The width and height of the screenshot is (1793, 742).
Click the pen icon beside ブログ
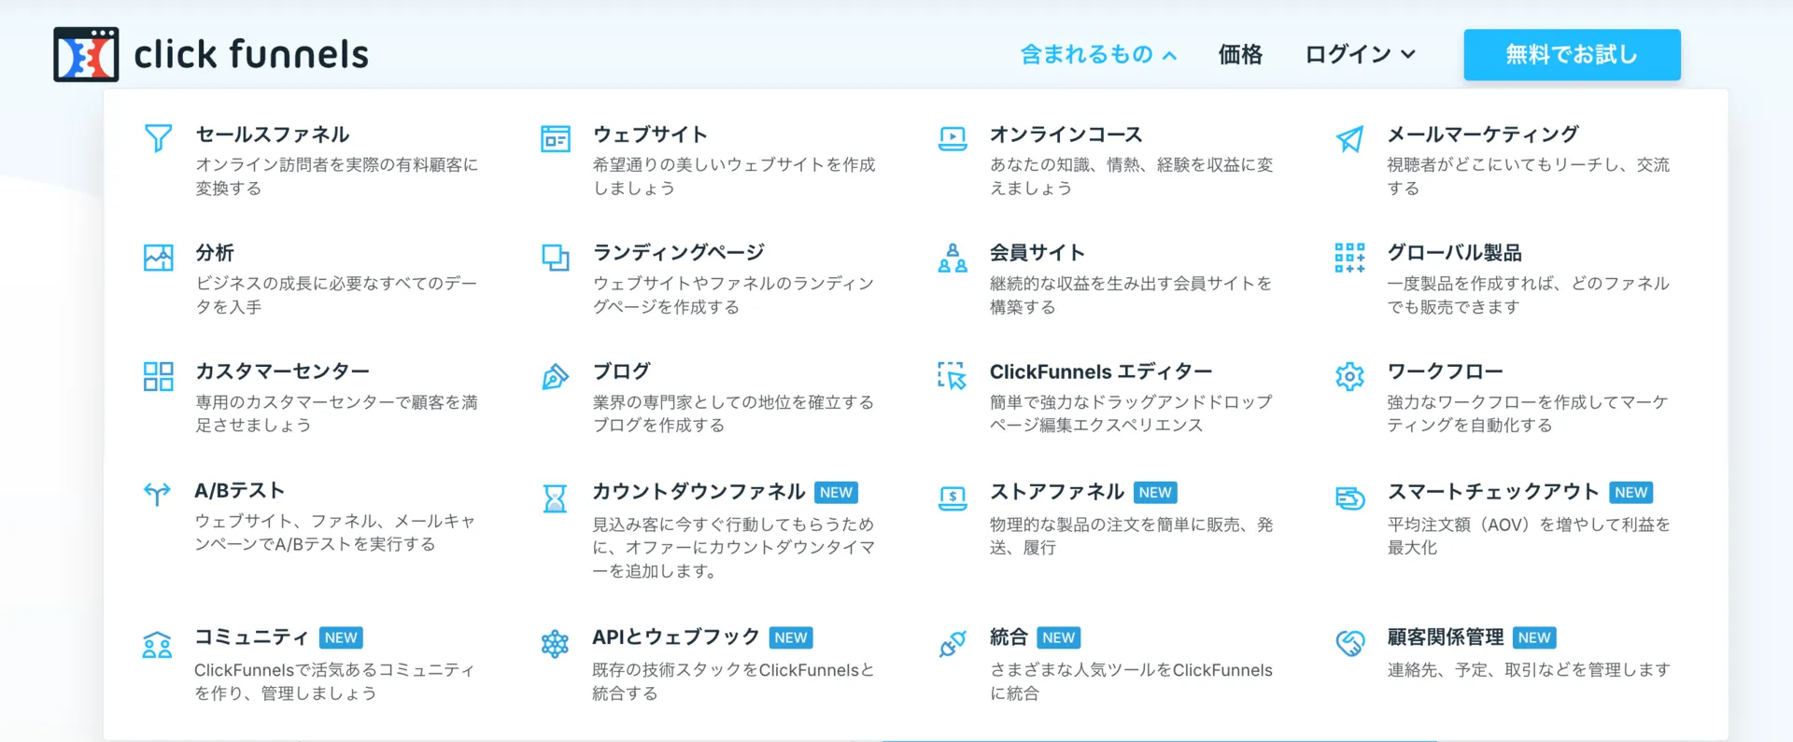[555, 376]
